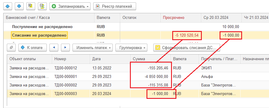The image size is (269, 108).
Task: Click the Просрочено column header
Action: (181, 18)
